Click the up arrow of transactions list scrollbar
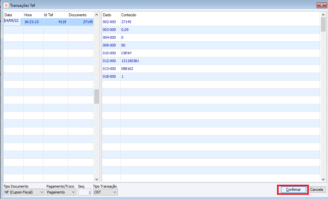The image size is (328, 199). click(96, 15)
